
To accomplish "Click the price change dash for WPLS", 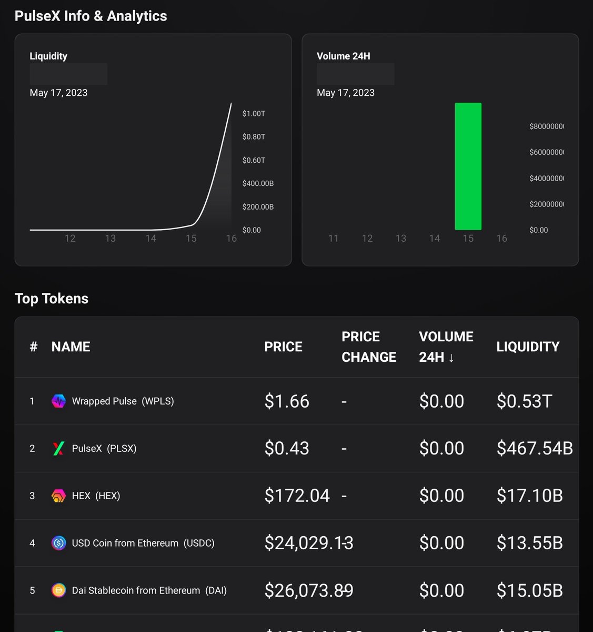I will pyautogui.click(x=344, y=401).
